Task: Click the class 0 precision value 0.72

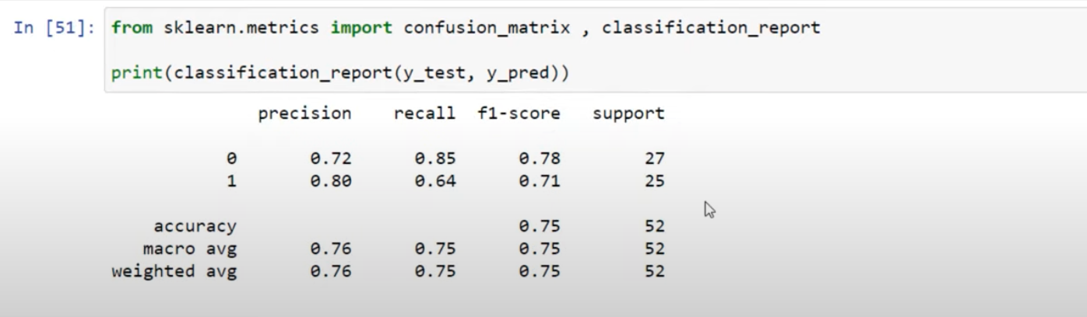Action: point(331,158)
